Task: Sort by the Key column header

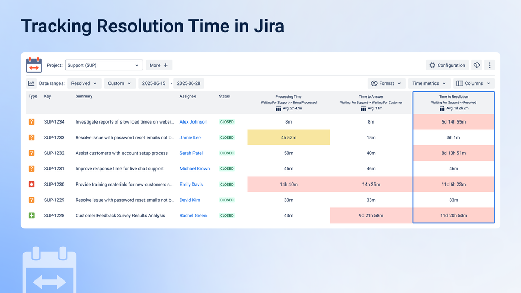Action: (47, 96)
